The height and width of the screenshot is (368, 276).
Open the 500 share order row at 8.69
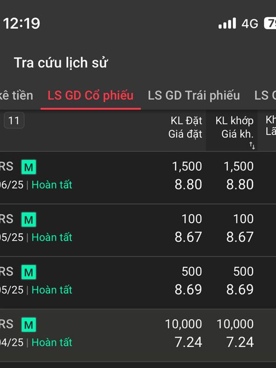tap(138, 283)
